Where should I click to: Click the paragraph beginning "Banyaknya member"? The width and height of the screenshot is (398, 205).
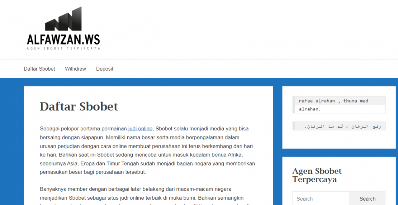tap(142, 194)
